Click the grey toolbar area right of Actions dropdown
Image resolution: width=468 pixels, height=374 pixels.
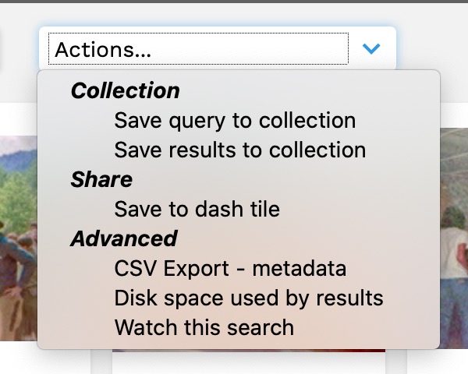[433, 48]
